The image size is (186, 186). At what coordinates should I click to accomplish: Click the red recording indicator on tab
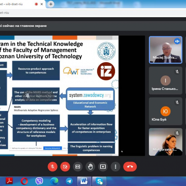36,4
